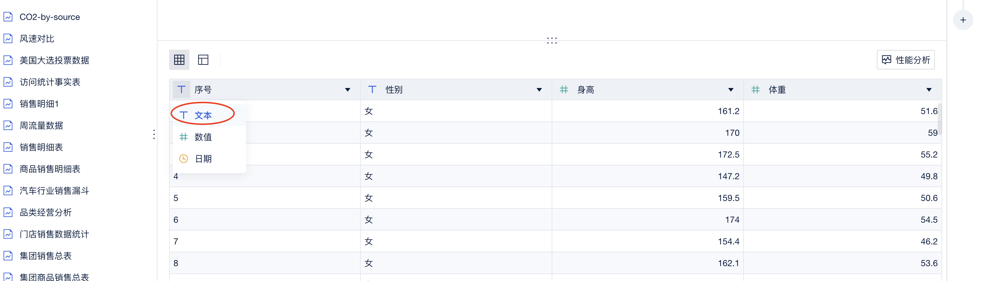998x281 pixels.
Task: Click the numeric type icon for 体重 column
Action: pyautogui.click(x=755, y=90)
